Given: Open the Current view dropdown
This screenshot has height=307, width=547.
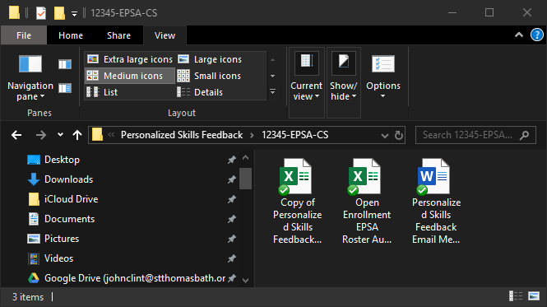Looking at the screenshot, I should pyautogui.click(x=306, y=82).
